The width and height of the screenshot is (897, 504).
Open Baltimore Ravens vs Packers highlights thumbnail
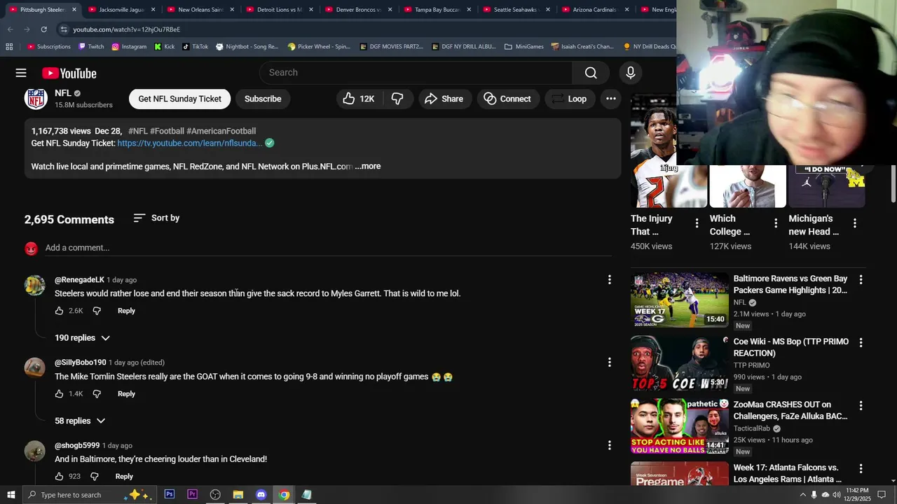[x=680, y=300]
